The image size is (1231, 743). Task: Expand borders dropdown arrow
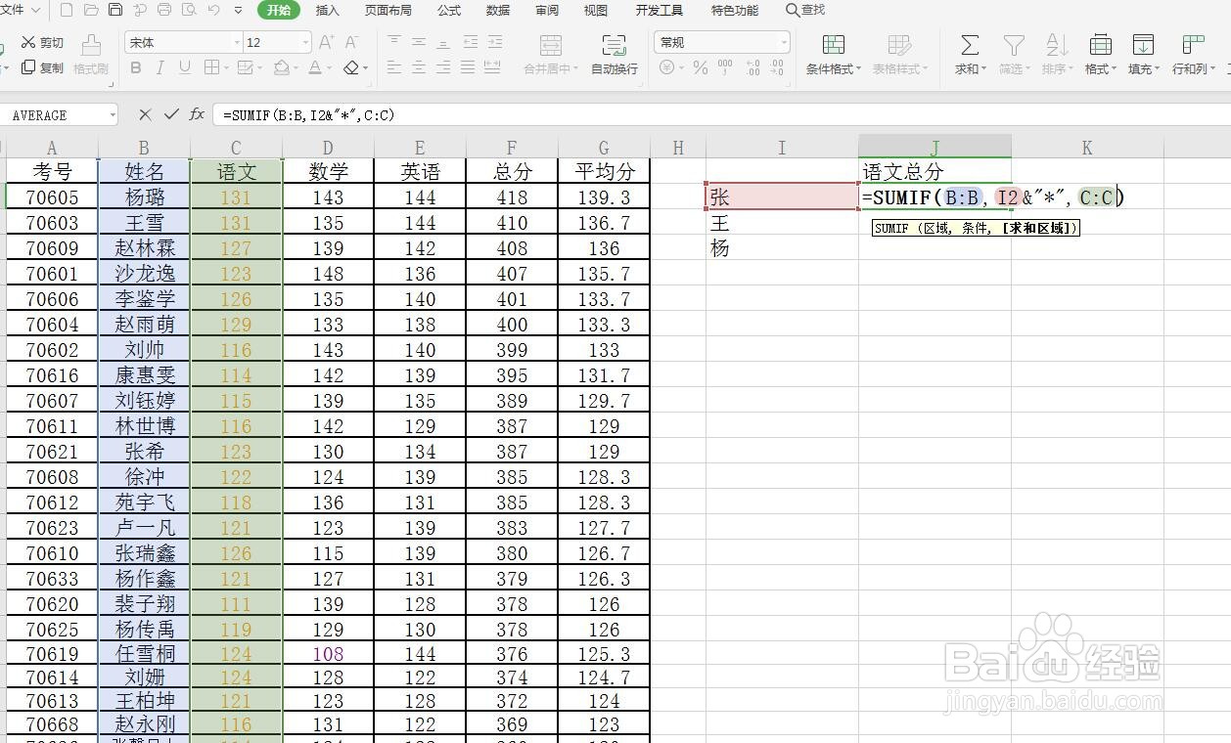tap(225, 68)
